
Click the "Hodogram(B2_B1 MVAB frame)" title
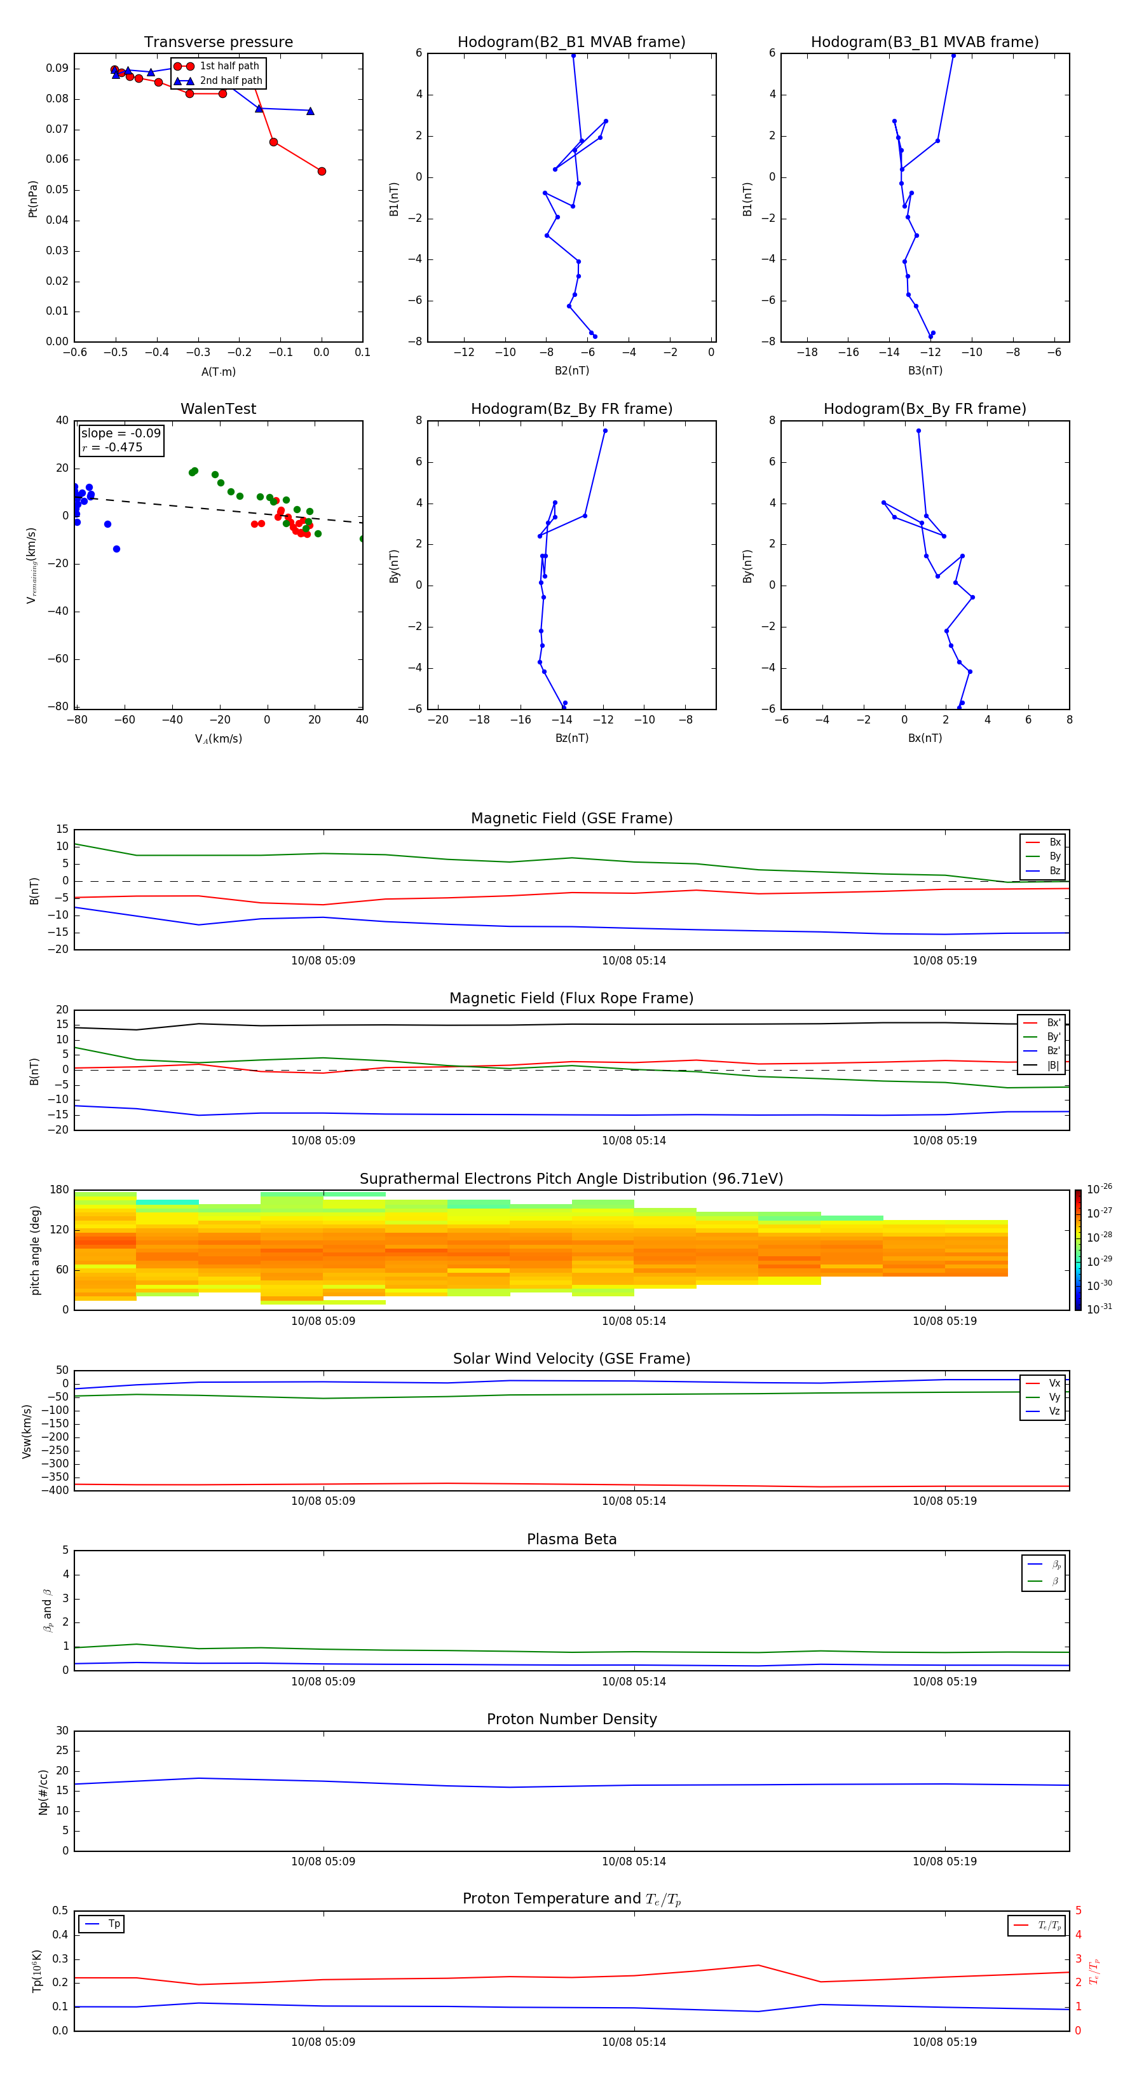tap(571, 41)
